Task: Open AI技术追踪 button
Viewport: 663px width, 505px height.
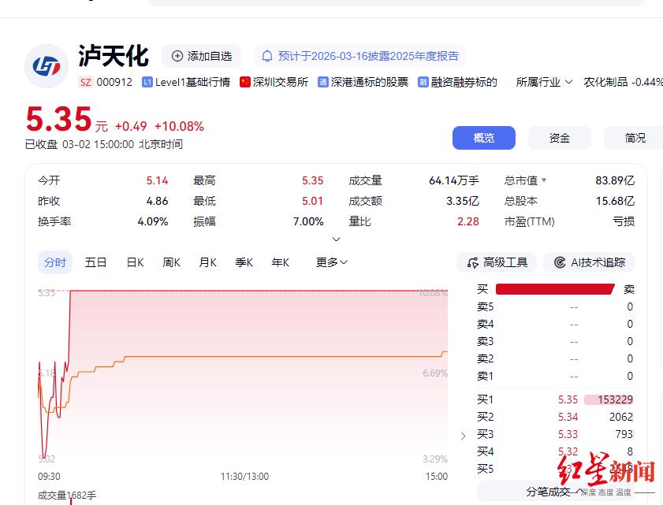Action: coord(589,262)
